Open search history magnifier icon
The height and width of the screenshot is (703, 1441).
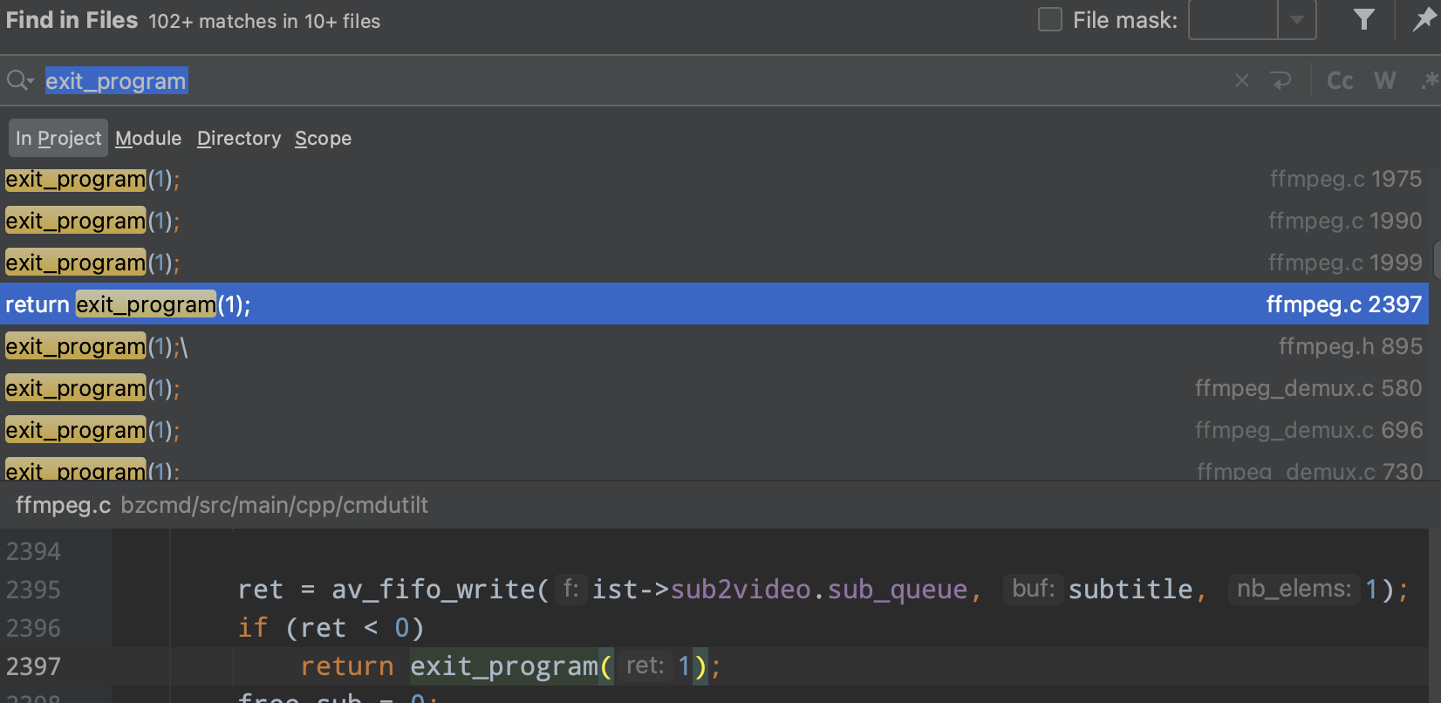(x=19, y=81)
